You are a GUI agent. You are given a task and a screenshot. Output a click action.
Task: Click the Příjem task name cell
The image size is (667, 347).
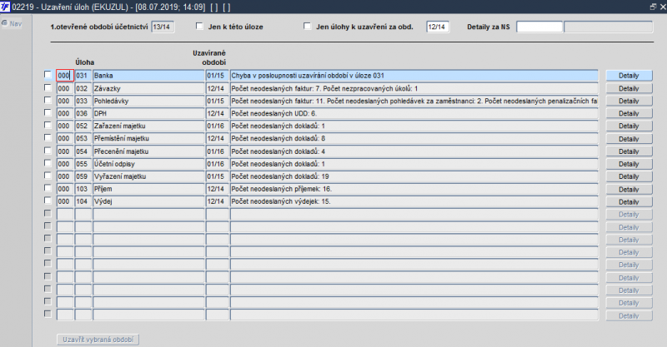[148, 189]
